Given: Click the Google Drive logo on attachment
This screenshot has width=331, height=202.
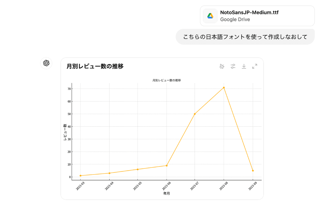Looking at the screenshot, I should [210, 16].
